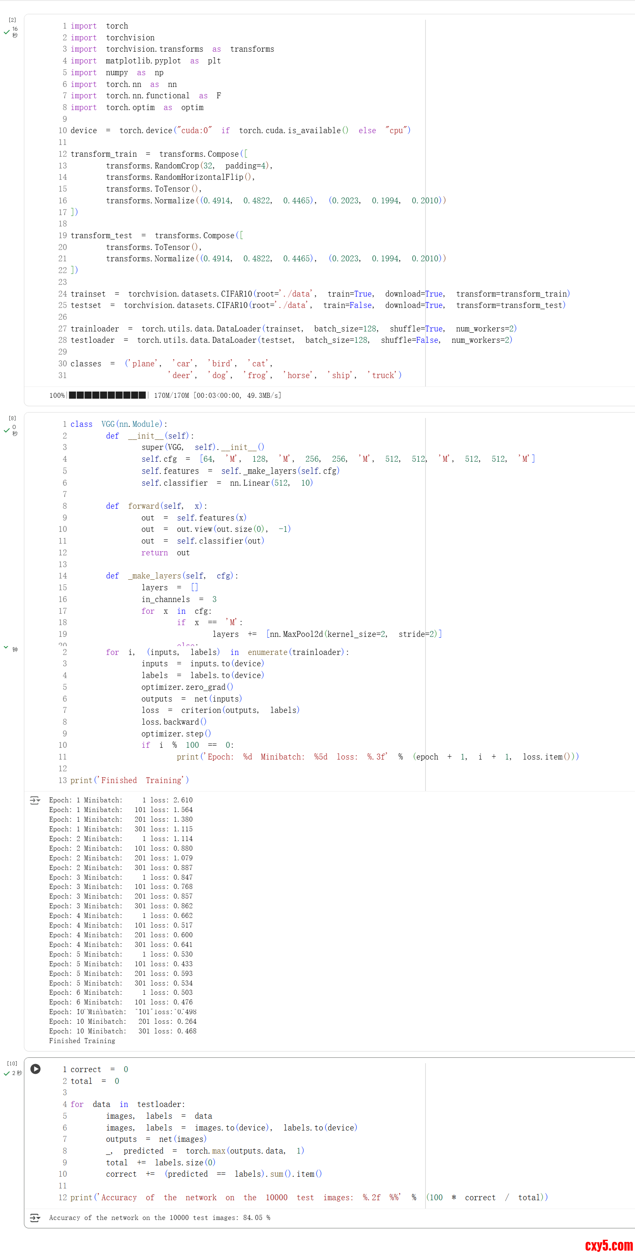The image size is (635, 1254).
Task: Click the 'outputs = net(images)' line
Action: coord(157,1139)
